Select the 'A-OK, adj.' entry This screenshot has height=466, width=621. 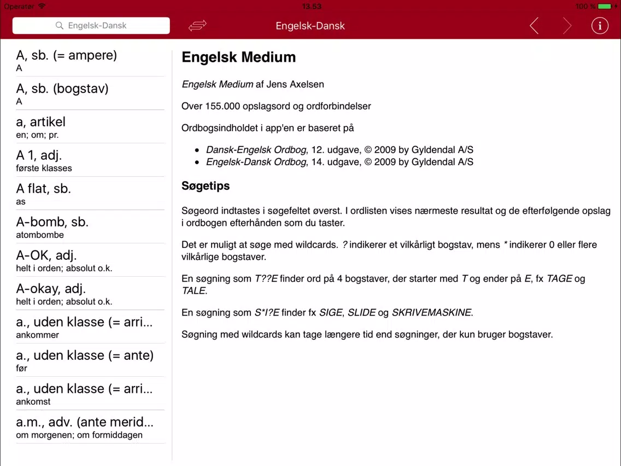(90, 260)
